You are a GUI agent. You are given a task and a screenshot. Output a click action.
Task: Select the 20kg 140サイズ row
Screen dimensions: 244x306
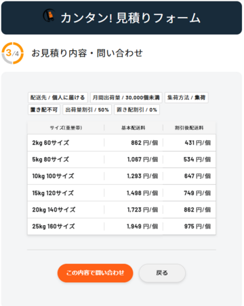tap(121, 209)
